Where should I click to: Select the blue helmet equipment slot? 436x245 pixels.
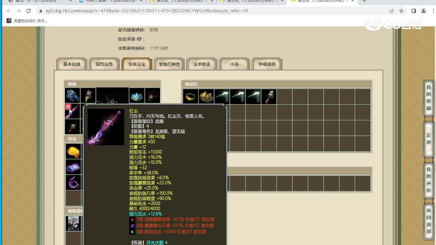73,96
